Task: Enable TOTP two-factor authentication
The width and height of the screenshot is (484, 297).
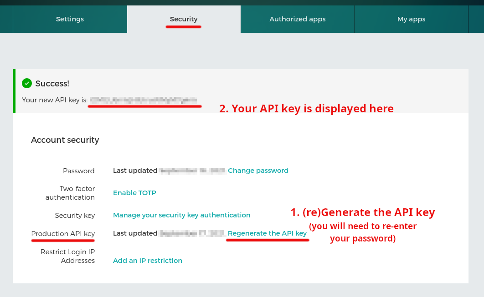Action: 134,193
